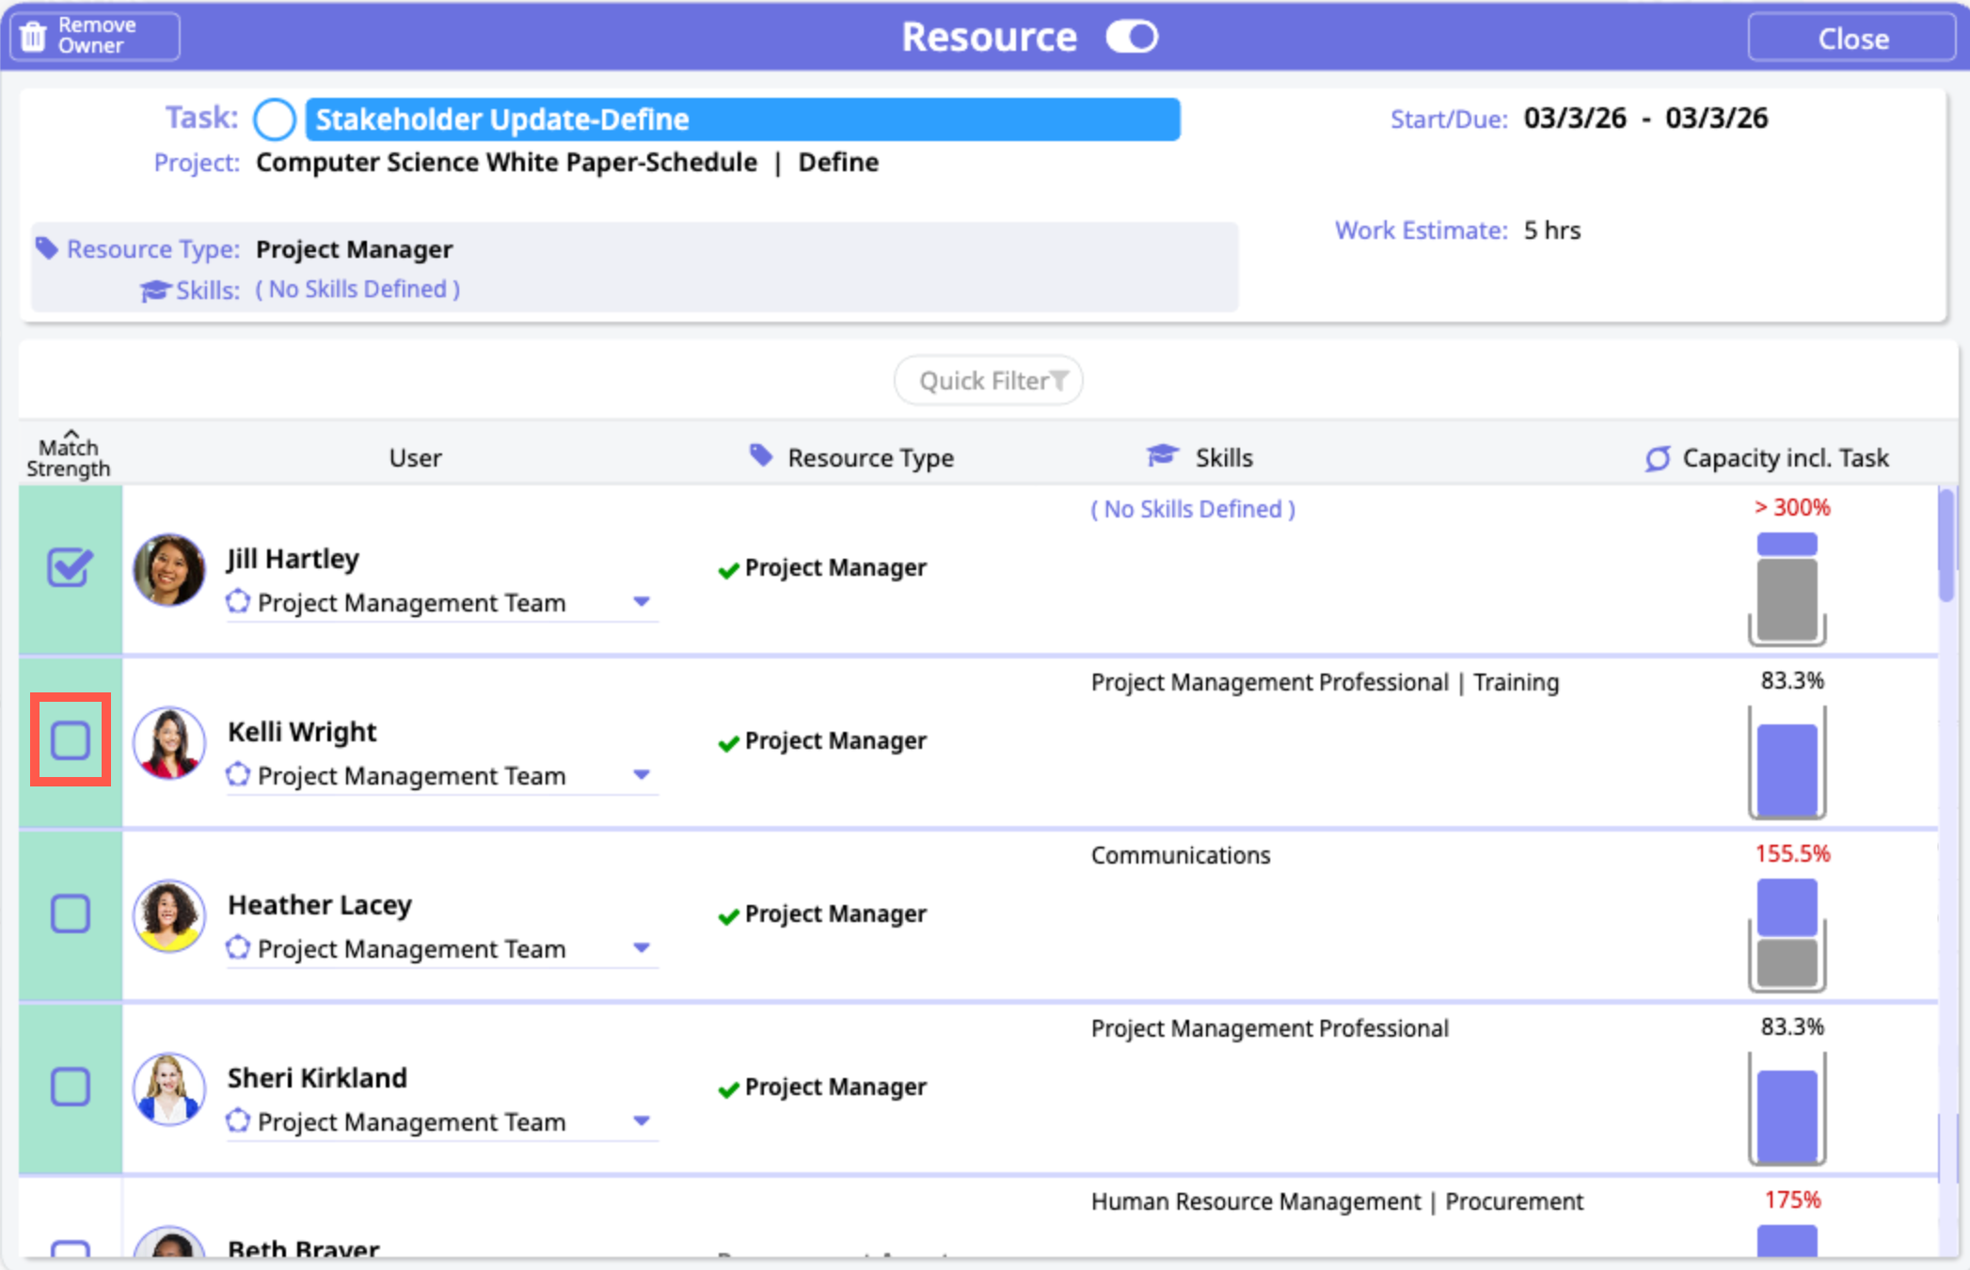This screenshot has width=1970, height=1270.
Task: Click the Stakeholder Update-Define task name field
Action: [x=742, y=119]
